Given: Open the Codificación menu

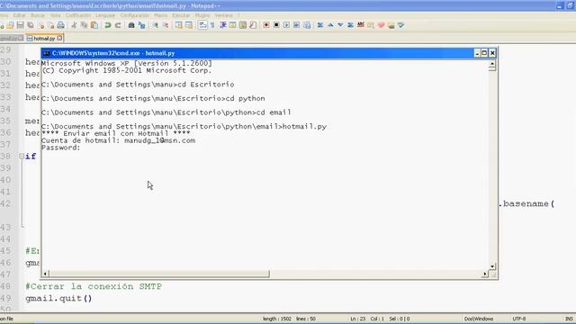Looking at the screenshot, I should pos(78,15).
